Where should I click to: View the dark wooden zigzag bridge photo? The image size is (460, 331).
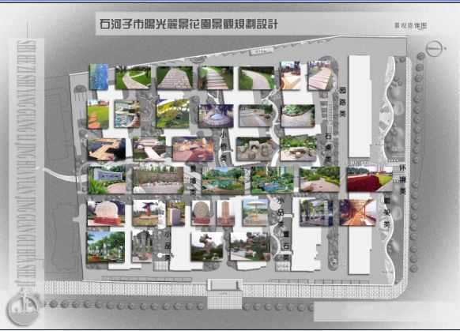click(107, 149)
